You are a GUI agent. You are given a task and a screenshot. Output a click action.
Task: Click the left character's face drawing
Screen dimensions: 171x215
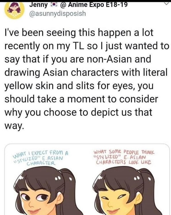42,200
